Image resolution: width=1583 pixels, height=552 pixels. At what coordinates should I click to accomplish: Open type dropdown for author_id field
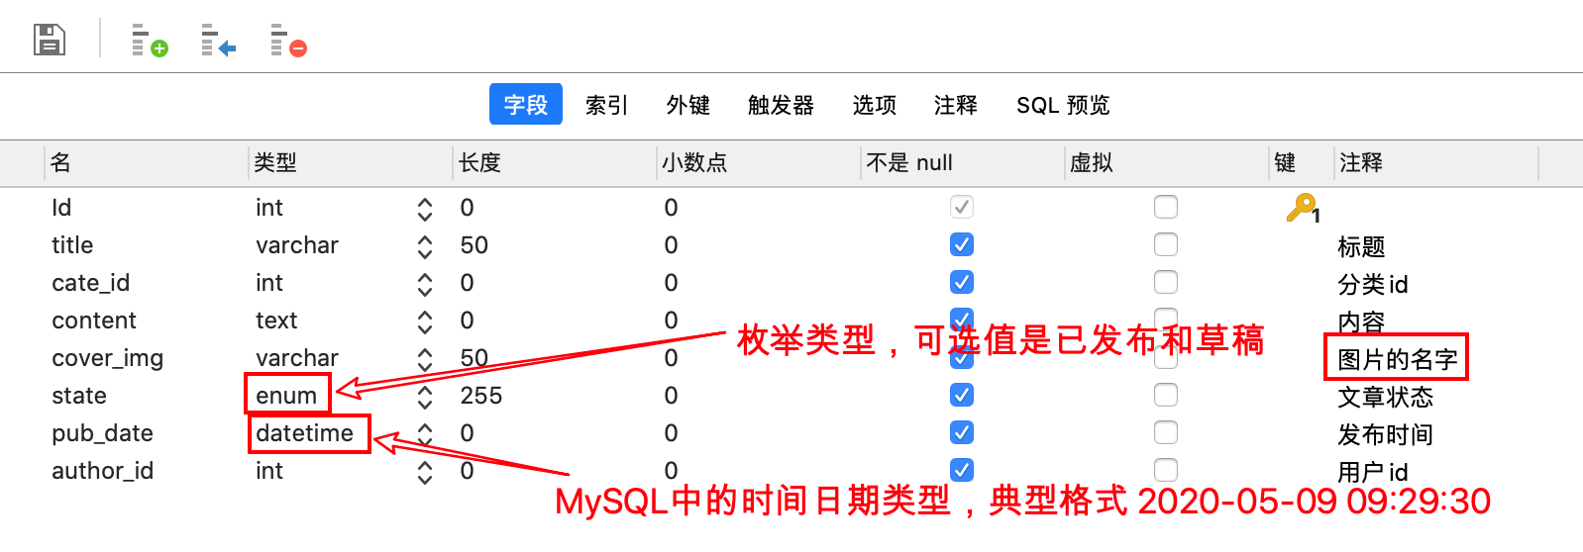[425, 472]
